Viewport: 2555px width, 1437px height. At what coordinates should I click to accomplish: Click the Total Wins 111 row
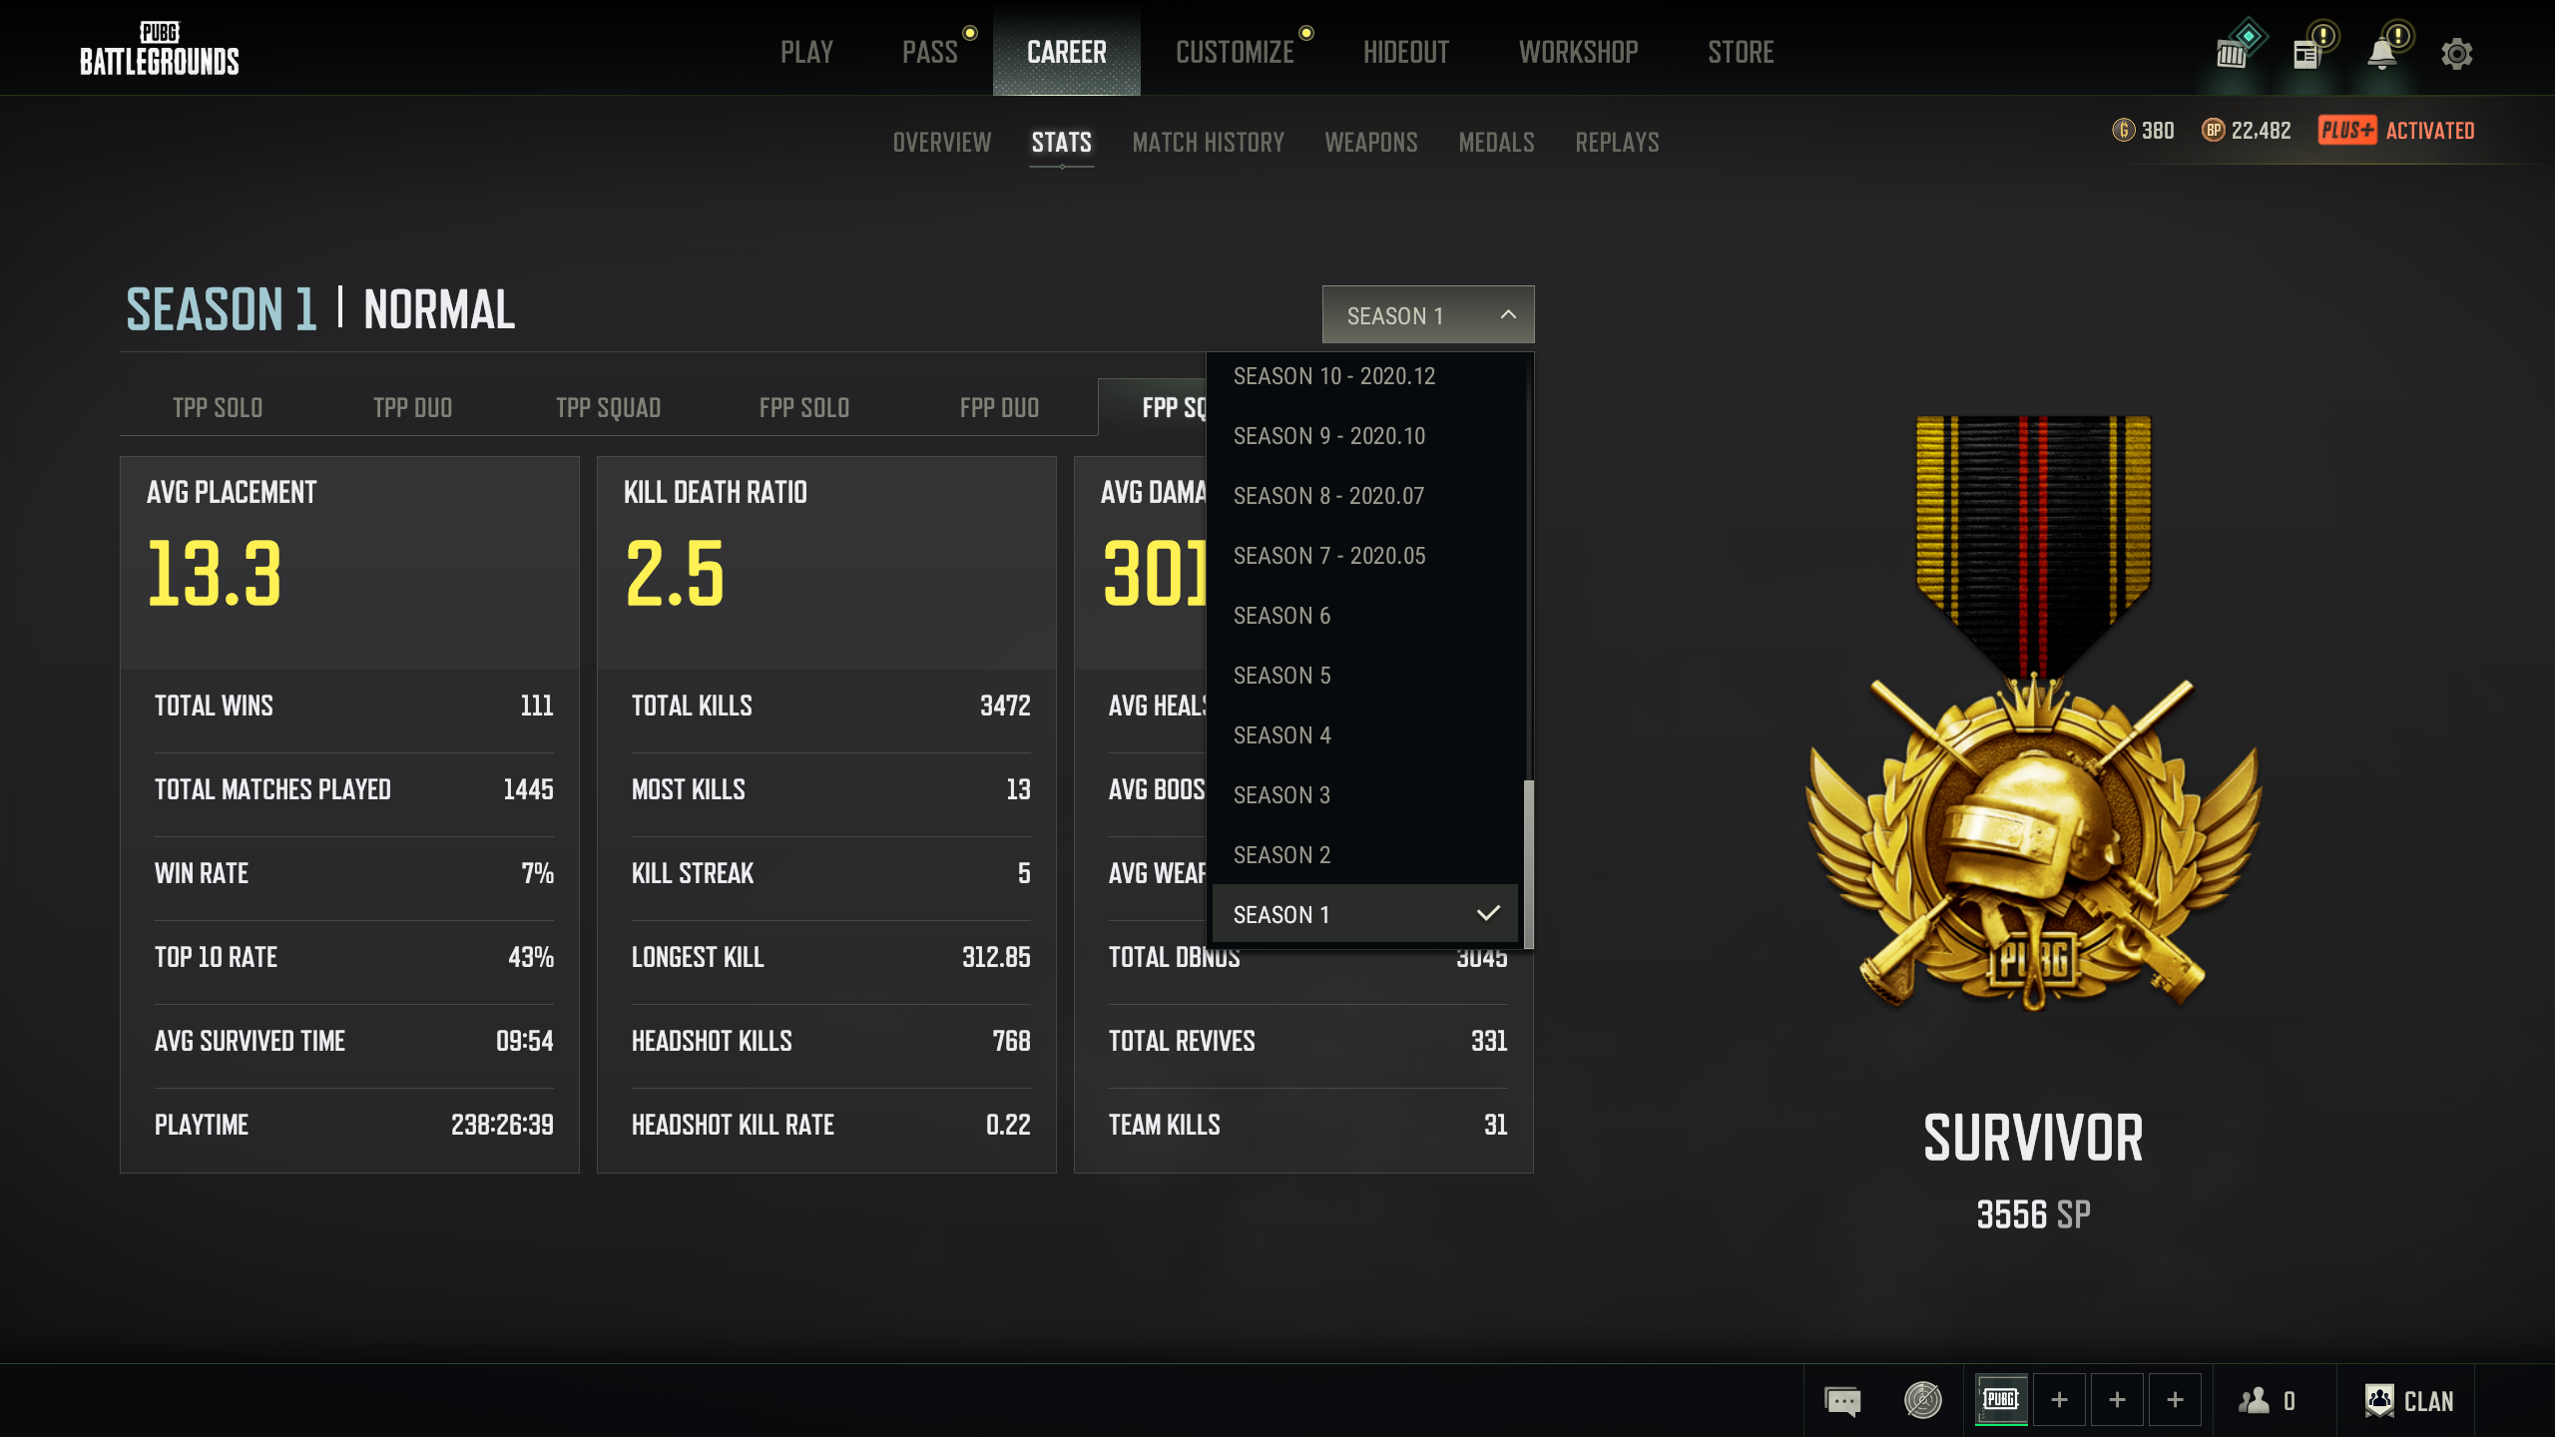coord(353,706)
